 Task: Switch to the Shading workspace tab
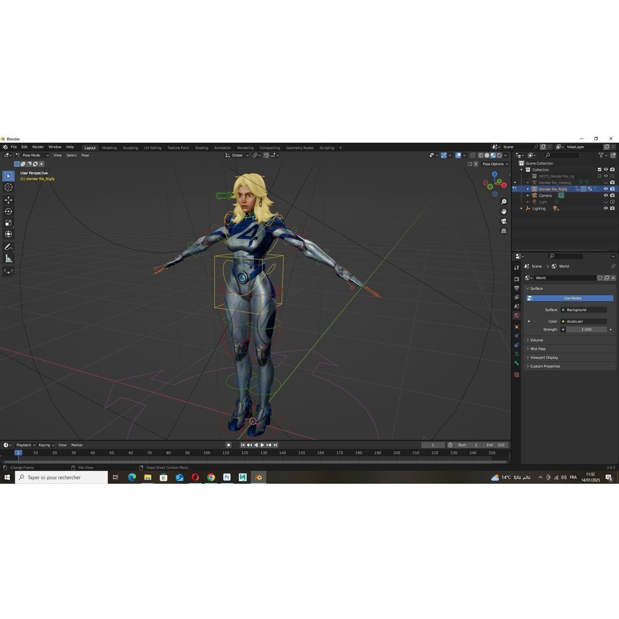[x=201, y=148]
